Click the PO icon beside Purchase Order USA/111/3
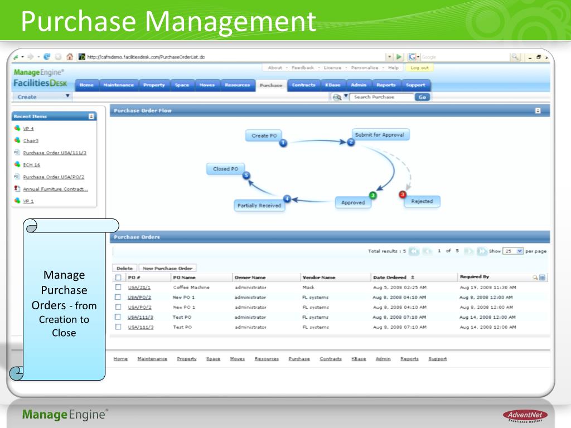This screenshot has height=428, width=571. point(17,152)
